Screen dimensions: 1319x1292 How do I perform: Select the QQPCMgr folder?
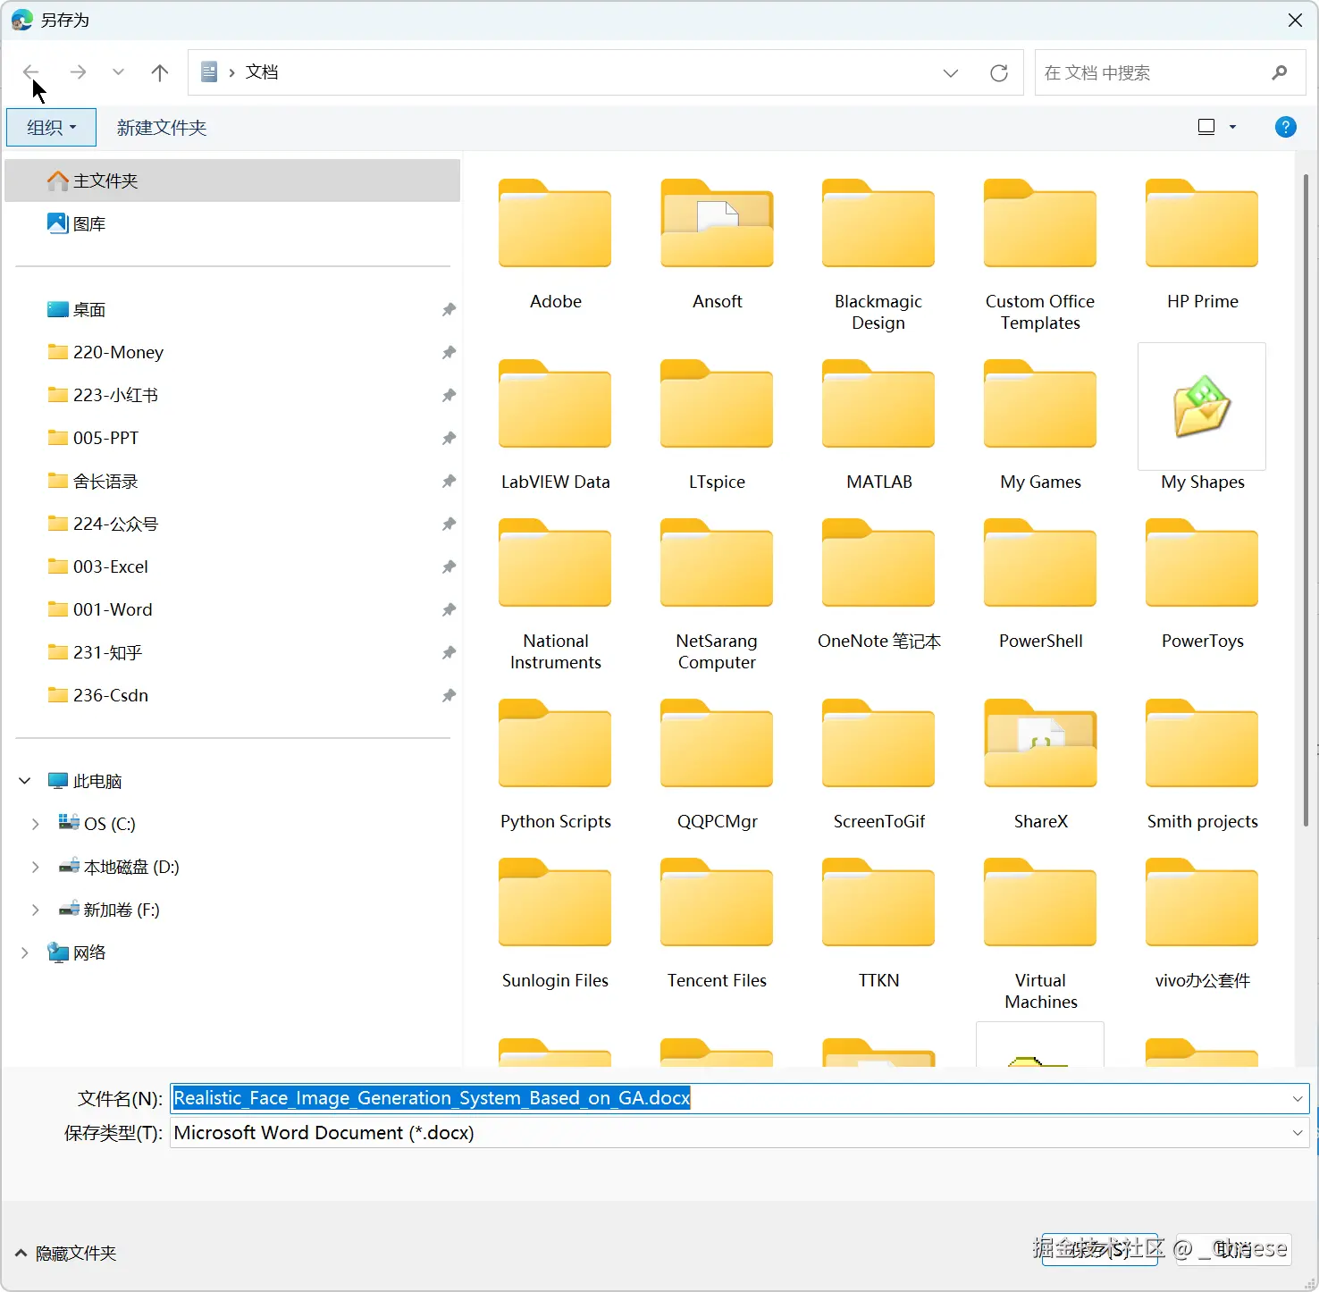(x=717, y=764)
